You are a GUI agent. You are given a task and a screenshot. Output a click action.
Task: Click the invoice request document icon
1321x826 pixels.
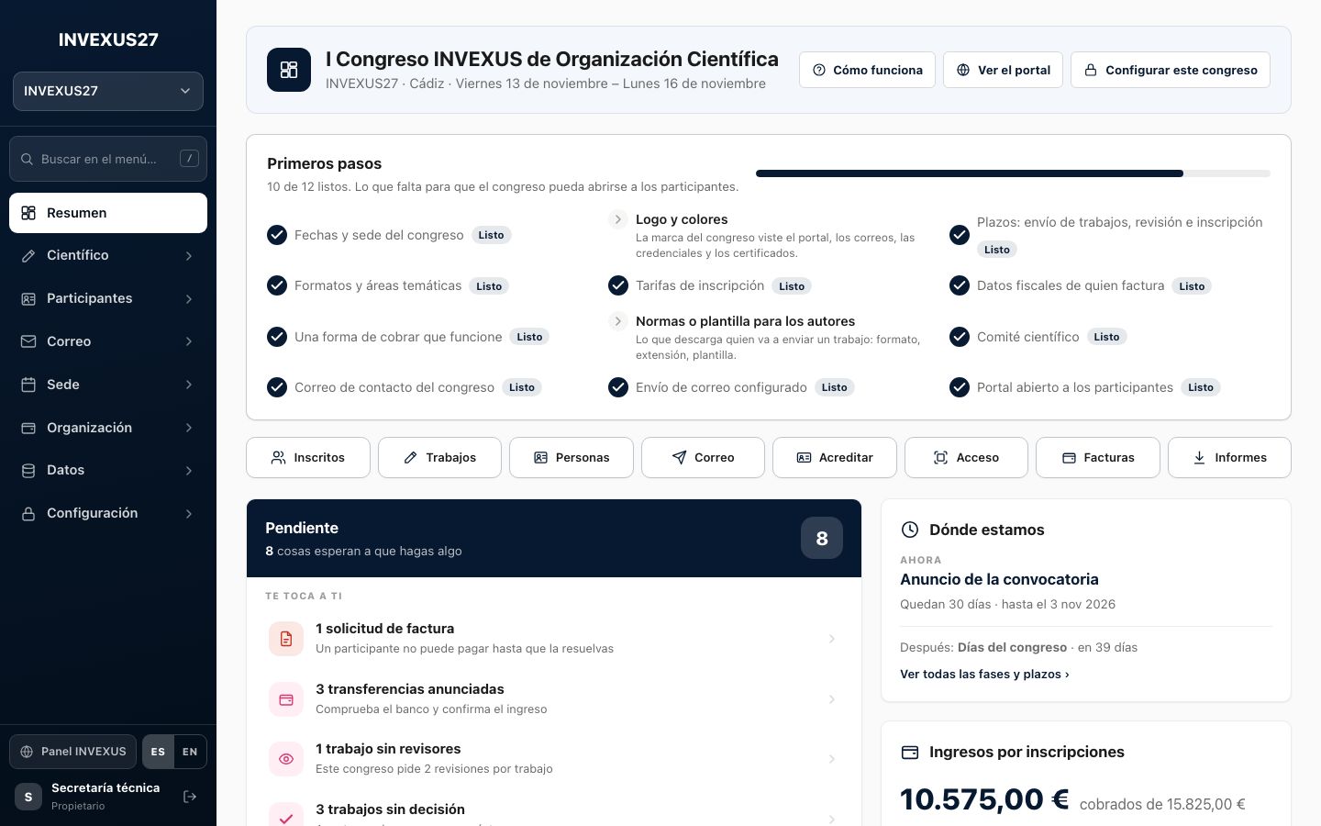pos(286,639)
